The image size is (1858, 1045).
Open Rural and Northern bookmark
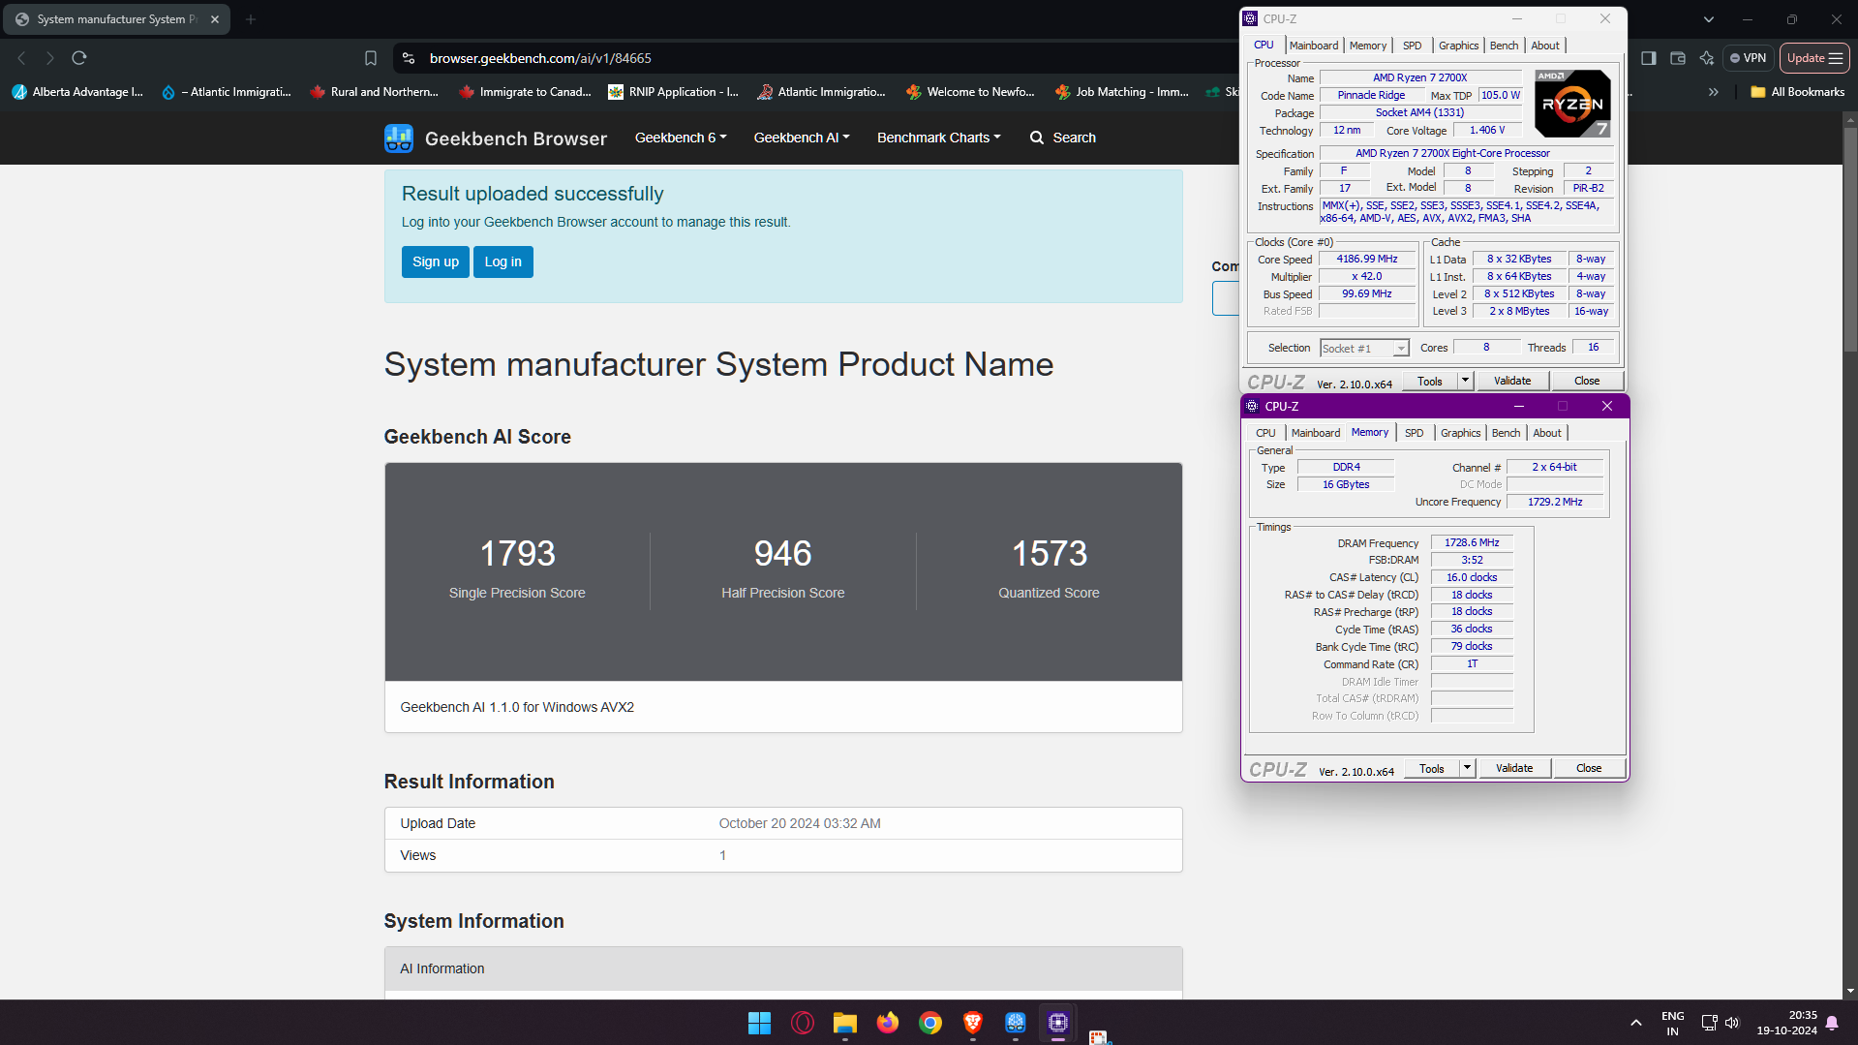374,92
